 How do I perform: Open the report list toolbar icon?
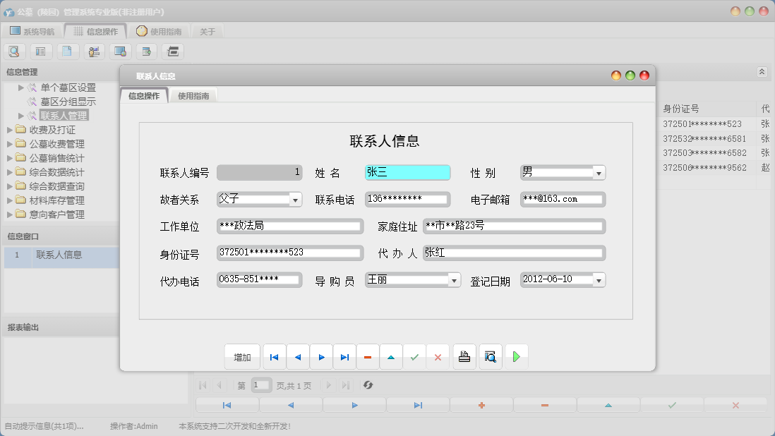[40, 51]
